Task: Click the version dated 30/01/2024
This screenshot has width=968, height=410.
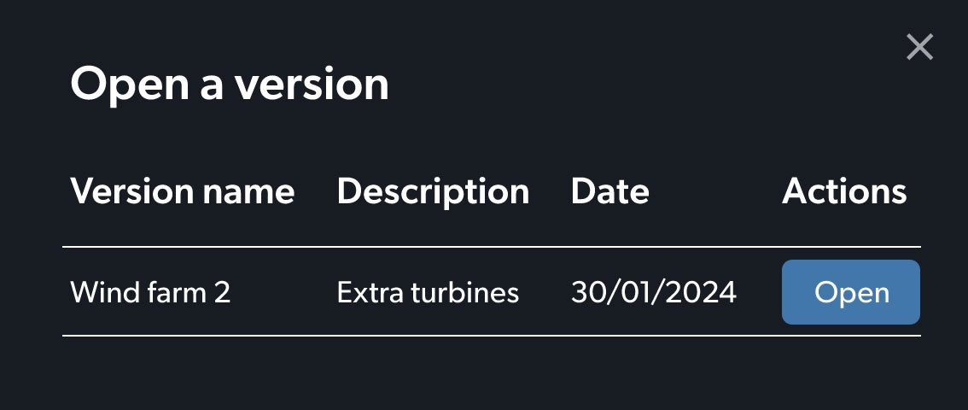Action: 653,293
